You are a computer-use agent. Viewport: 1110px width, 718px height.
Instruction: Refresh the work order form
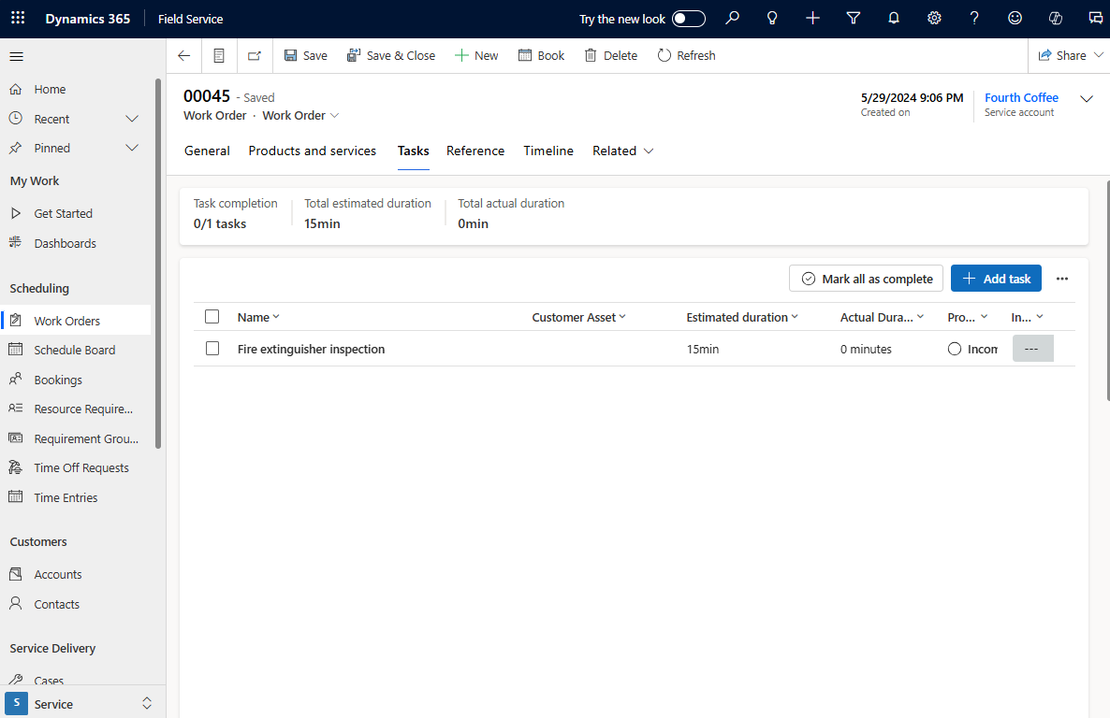point(687,56)
